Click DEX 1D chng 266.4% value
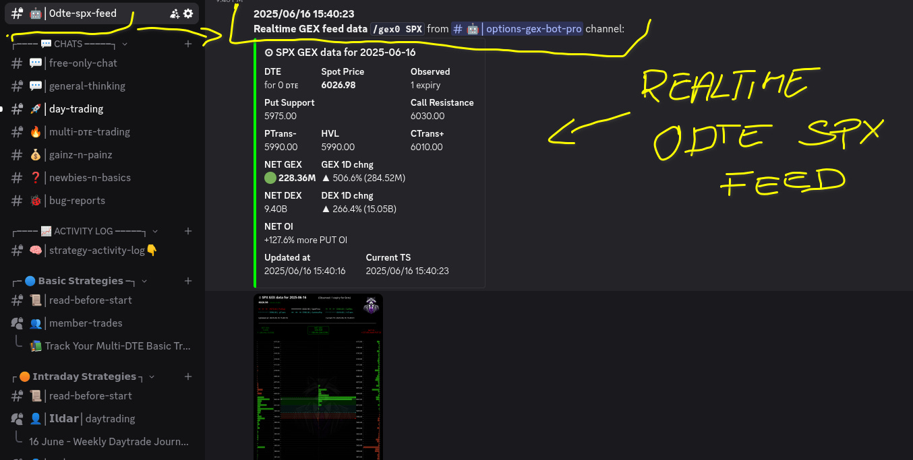Viewport: 913px width, 460px height. pyautogui.click(x=359, y=209)
